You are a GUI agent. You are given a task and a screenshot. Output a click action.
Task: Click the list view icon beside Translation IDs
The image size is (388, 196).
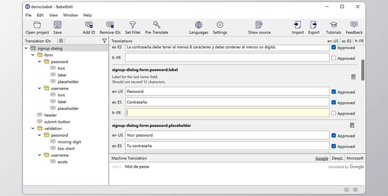click(61, 41)
